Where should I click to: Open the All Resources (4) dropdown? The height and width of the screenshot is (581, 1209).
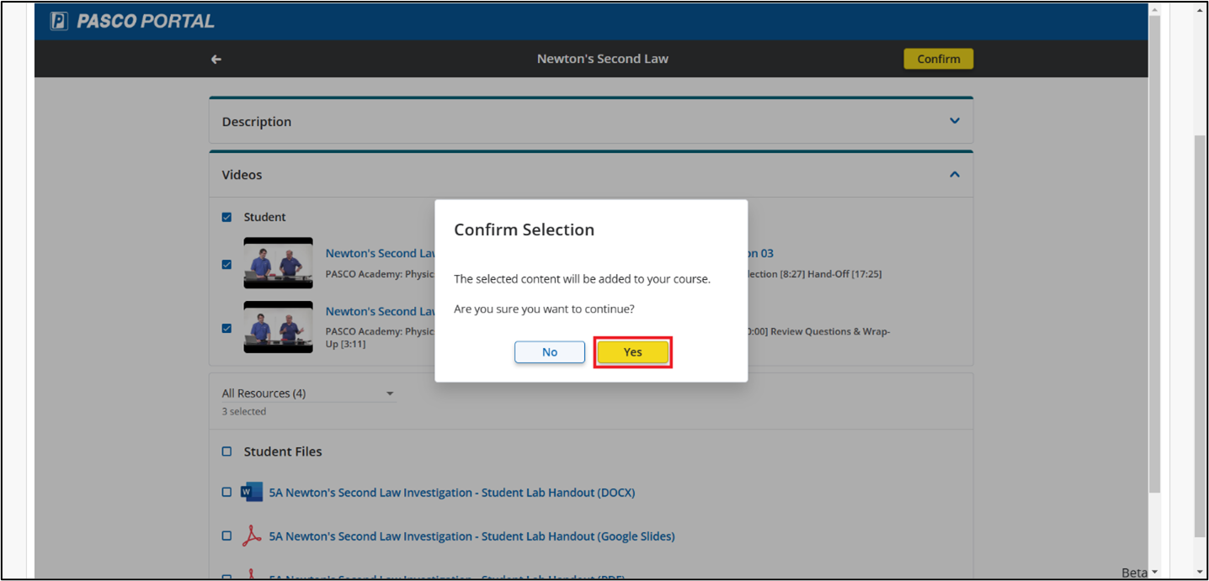(x=309, y=393)
